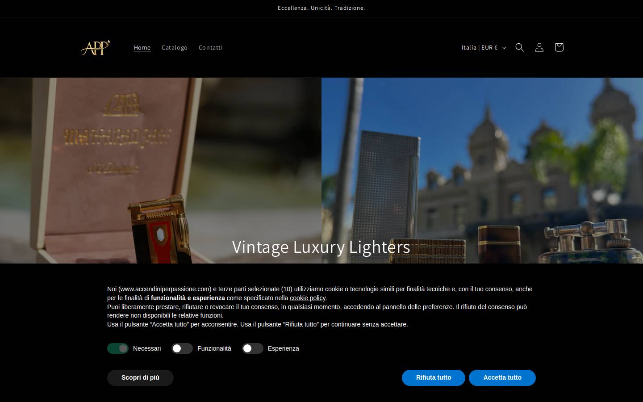Click the Rifiuta tutto button
This screenshot has width=643, height=402.
tap(434, 377)
